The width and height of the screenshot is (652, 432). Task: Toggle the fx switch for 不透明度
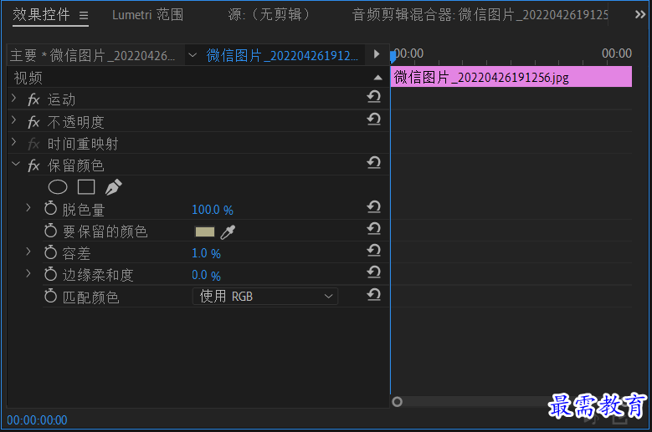[33, 122]
